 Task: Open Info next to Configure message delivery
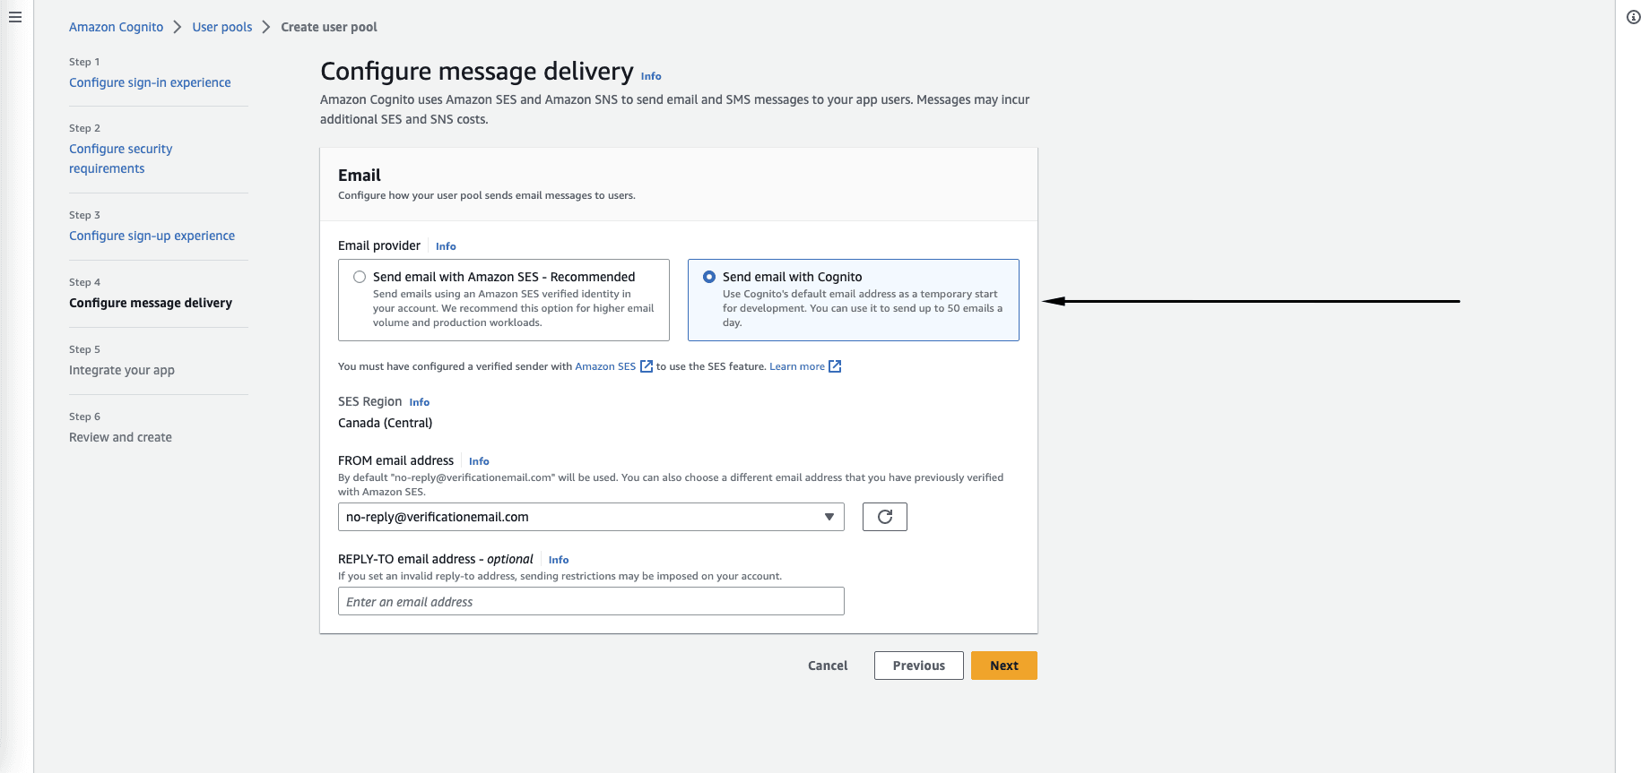click(651, 76)
